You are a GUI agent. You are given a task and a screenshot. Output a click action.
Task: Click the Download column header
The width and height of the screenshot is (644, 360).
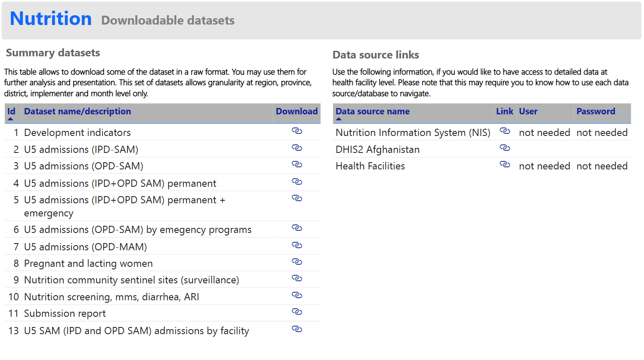(296, 111)
